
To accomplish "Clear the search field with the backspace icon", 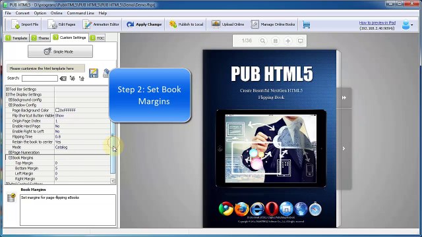I will pyautogui.click(x=63, y=78).
